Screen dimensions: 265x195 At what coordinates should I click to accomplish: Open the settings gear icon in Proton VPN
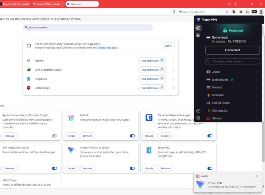198,118
